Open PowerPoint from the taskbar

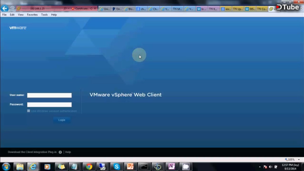(x=130, y=167)
